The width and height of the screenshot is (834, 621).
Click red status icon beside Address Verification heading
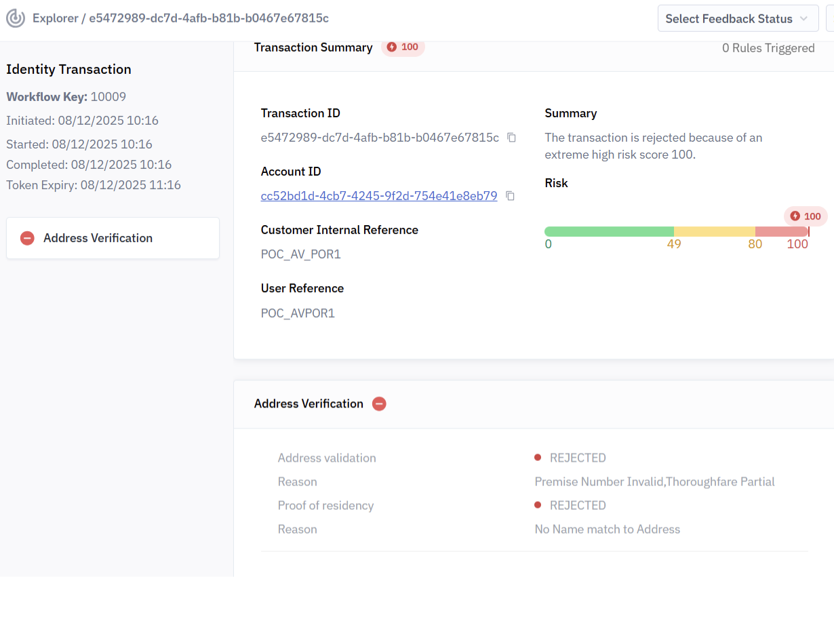pyautogui.click(x=379, y=404)
